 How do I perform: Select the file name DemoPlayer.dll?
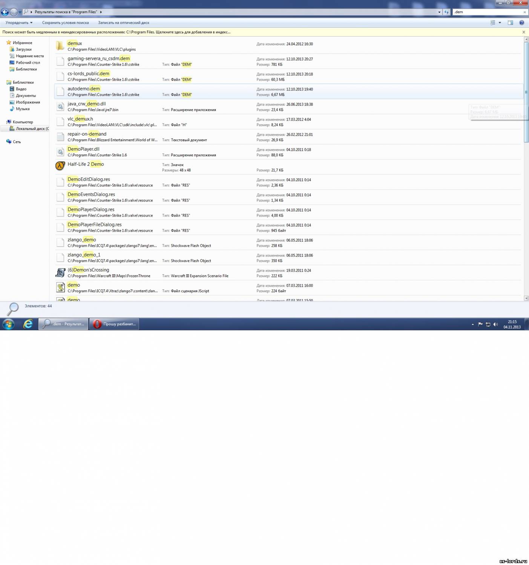click(83, 149)
